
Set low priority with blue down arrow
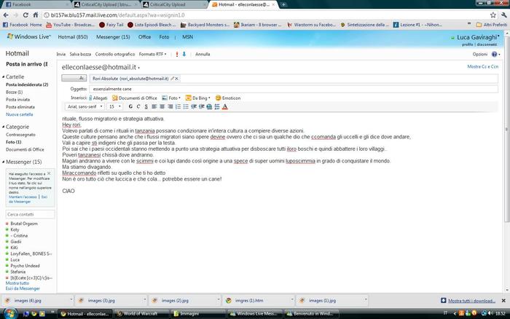click(184, 55)
